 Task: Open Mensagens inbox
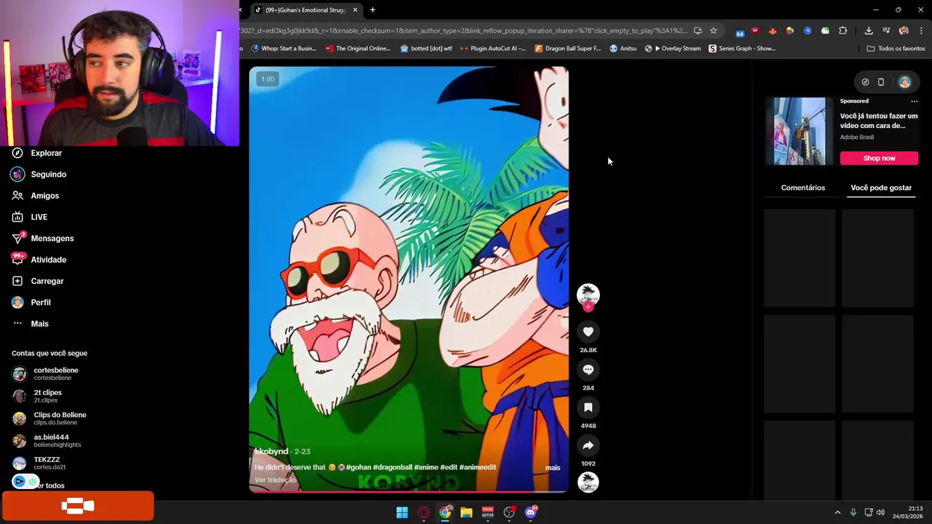point(42,238)
